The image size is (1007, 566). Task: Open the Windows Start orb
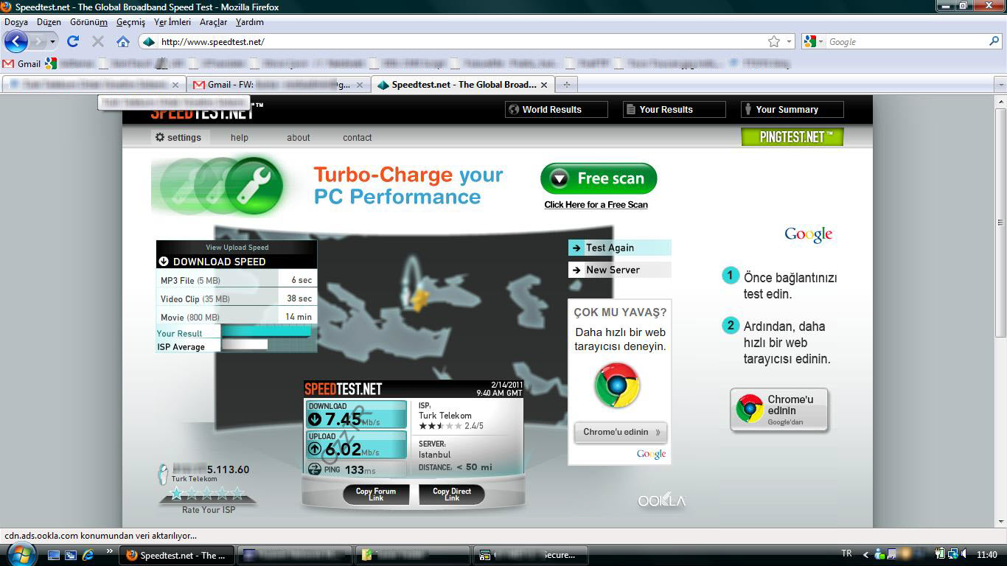[x=20, y=554]
